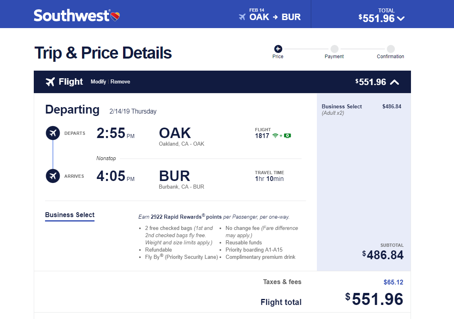
Task: Open the Business Select fare link
Action: coord(70,215)
